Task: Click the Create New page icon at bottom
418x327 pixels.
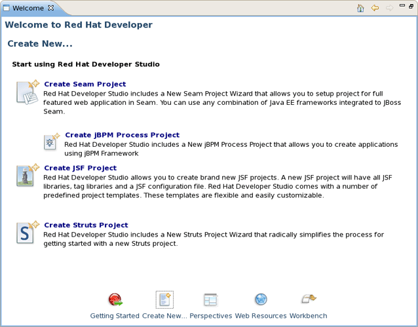Action: [164, 299]
